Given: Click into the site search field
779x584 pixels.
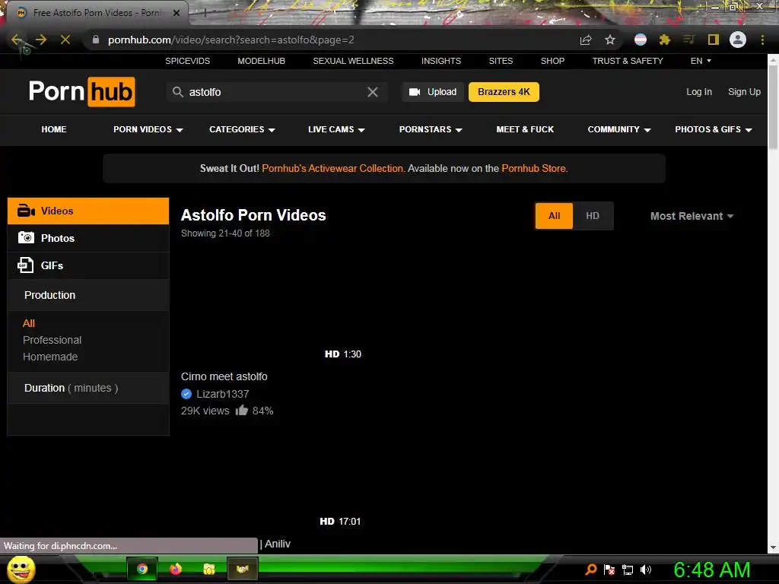Looking at the screenshot, I should point(277,92).
